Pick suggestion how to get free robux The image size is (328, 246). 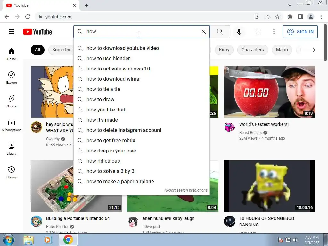[x=141, y=140]
